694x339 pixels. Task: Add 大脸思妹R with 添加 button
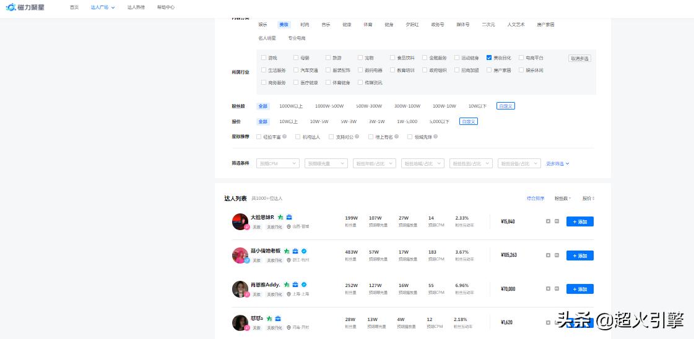pyautogui.click(x=580, y=221)
